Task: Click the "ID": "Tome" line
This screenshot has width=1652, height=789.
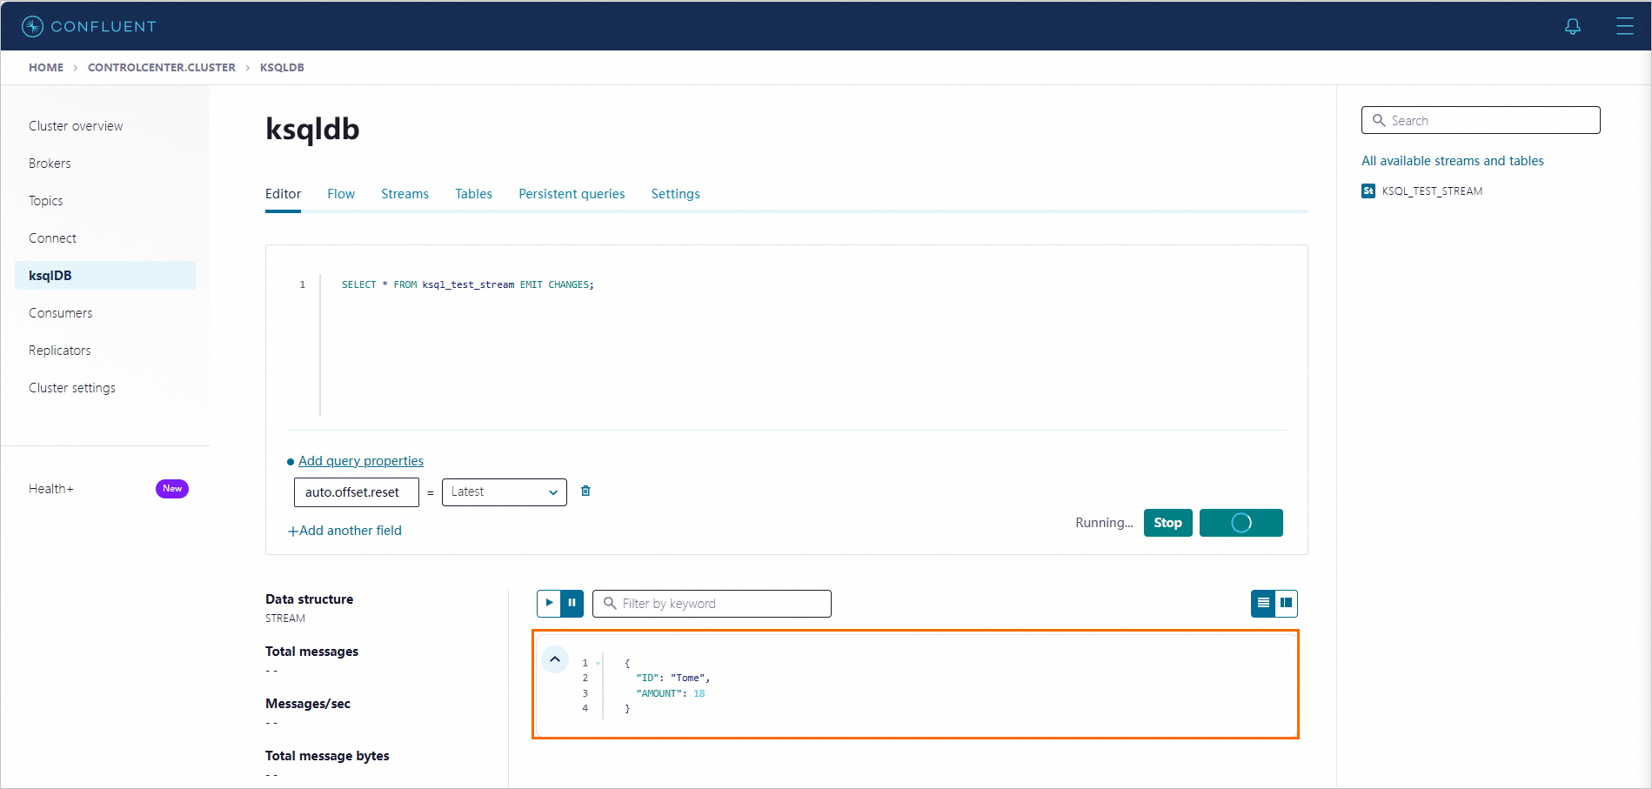Action: click(672, 678)
